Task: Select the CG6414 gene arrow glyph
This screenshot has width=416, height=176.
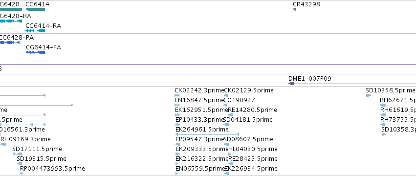Action: point(35,10)
